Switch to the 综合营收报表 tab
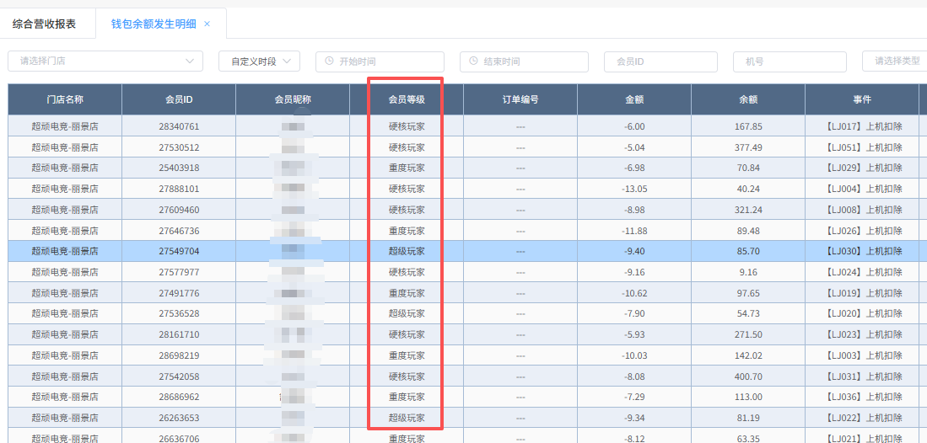 [45, 24]
